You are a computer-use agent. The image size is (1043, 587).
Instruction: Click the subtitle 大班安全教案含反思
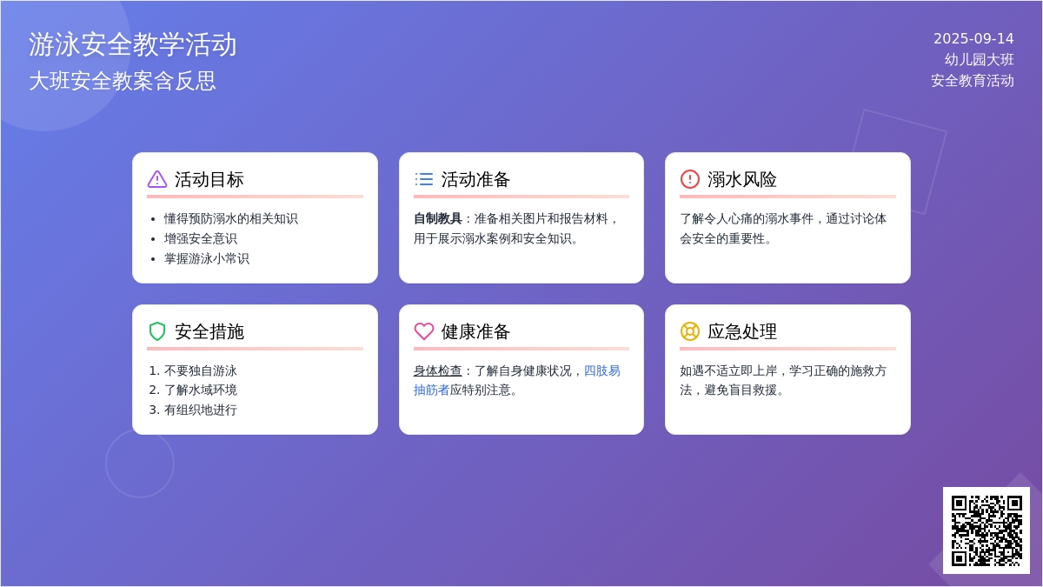tap(122, 81)
